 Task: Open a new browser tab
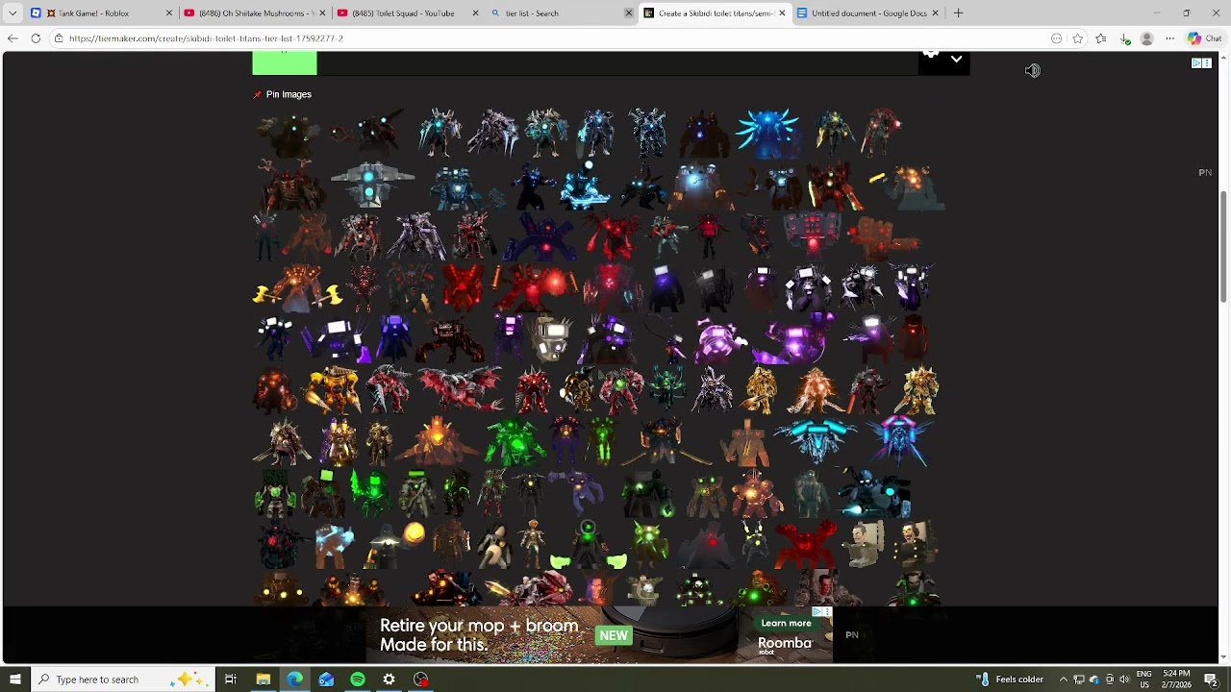958,13
